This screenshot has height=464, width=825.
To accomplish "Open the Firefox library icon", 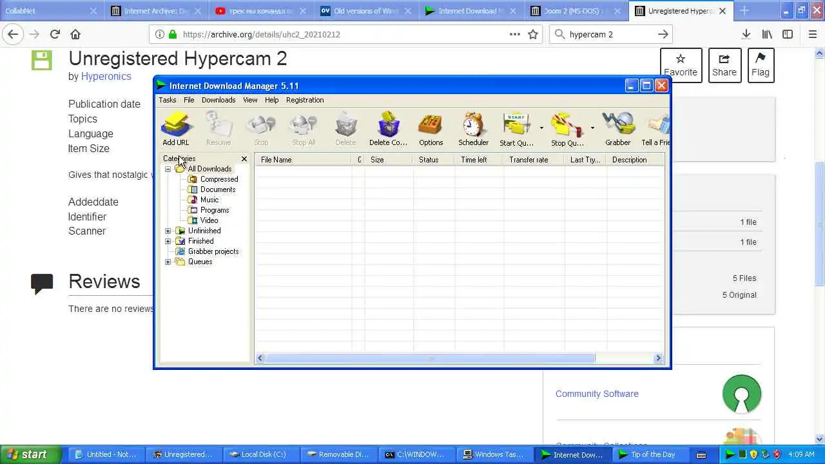I will tap(767, 34).
